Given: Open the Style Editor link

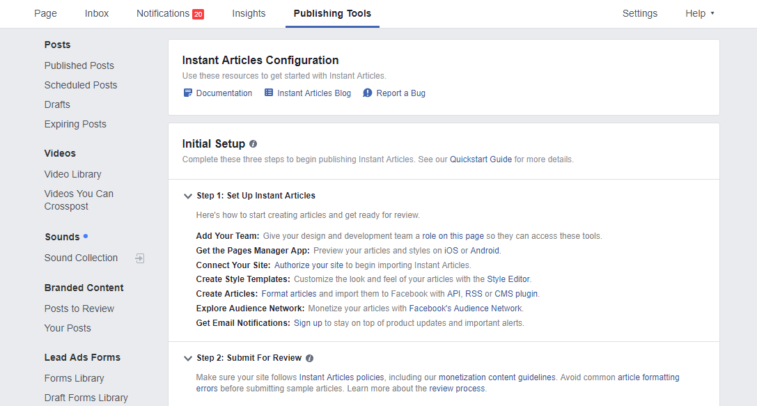Looking at the screenshot, I should [x=508, y=279].
